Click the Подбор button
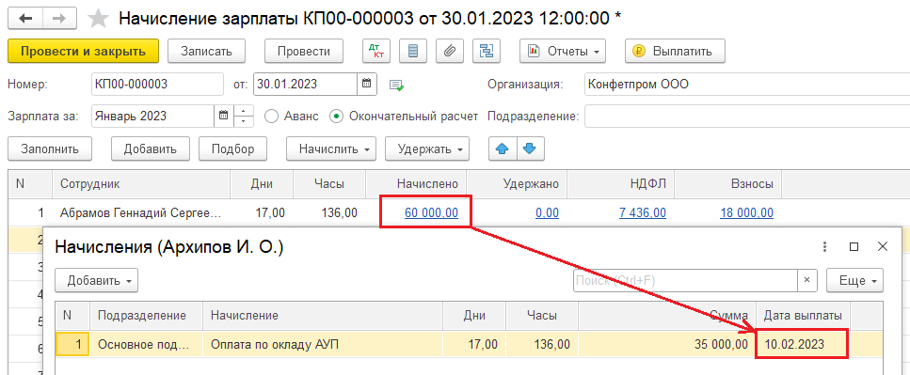 232,148
